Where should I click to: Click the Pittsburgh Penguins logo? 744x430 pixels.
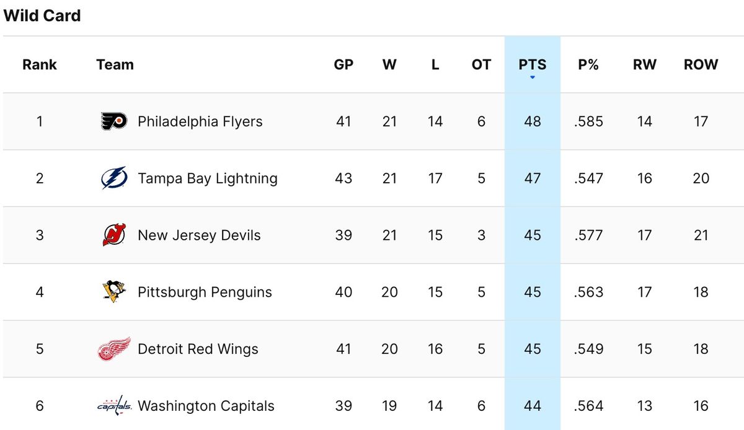tap(114, 292)
